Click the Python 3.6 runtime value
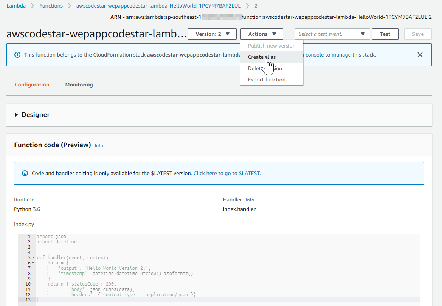This screenshot has width=442, height=306. coord(27,209)
